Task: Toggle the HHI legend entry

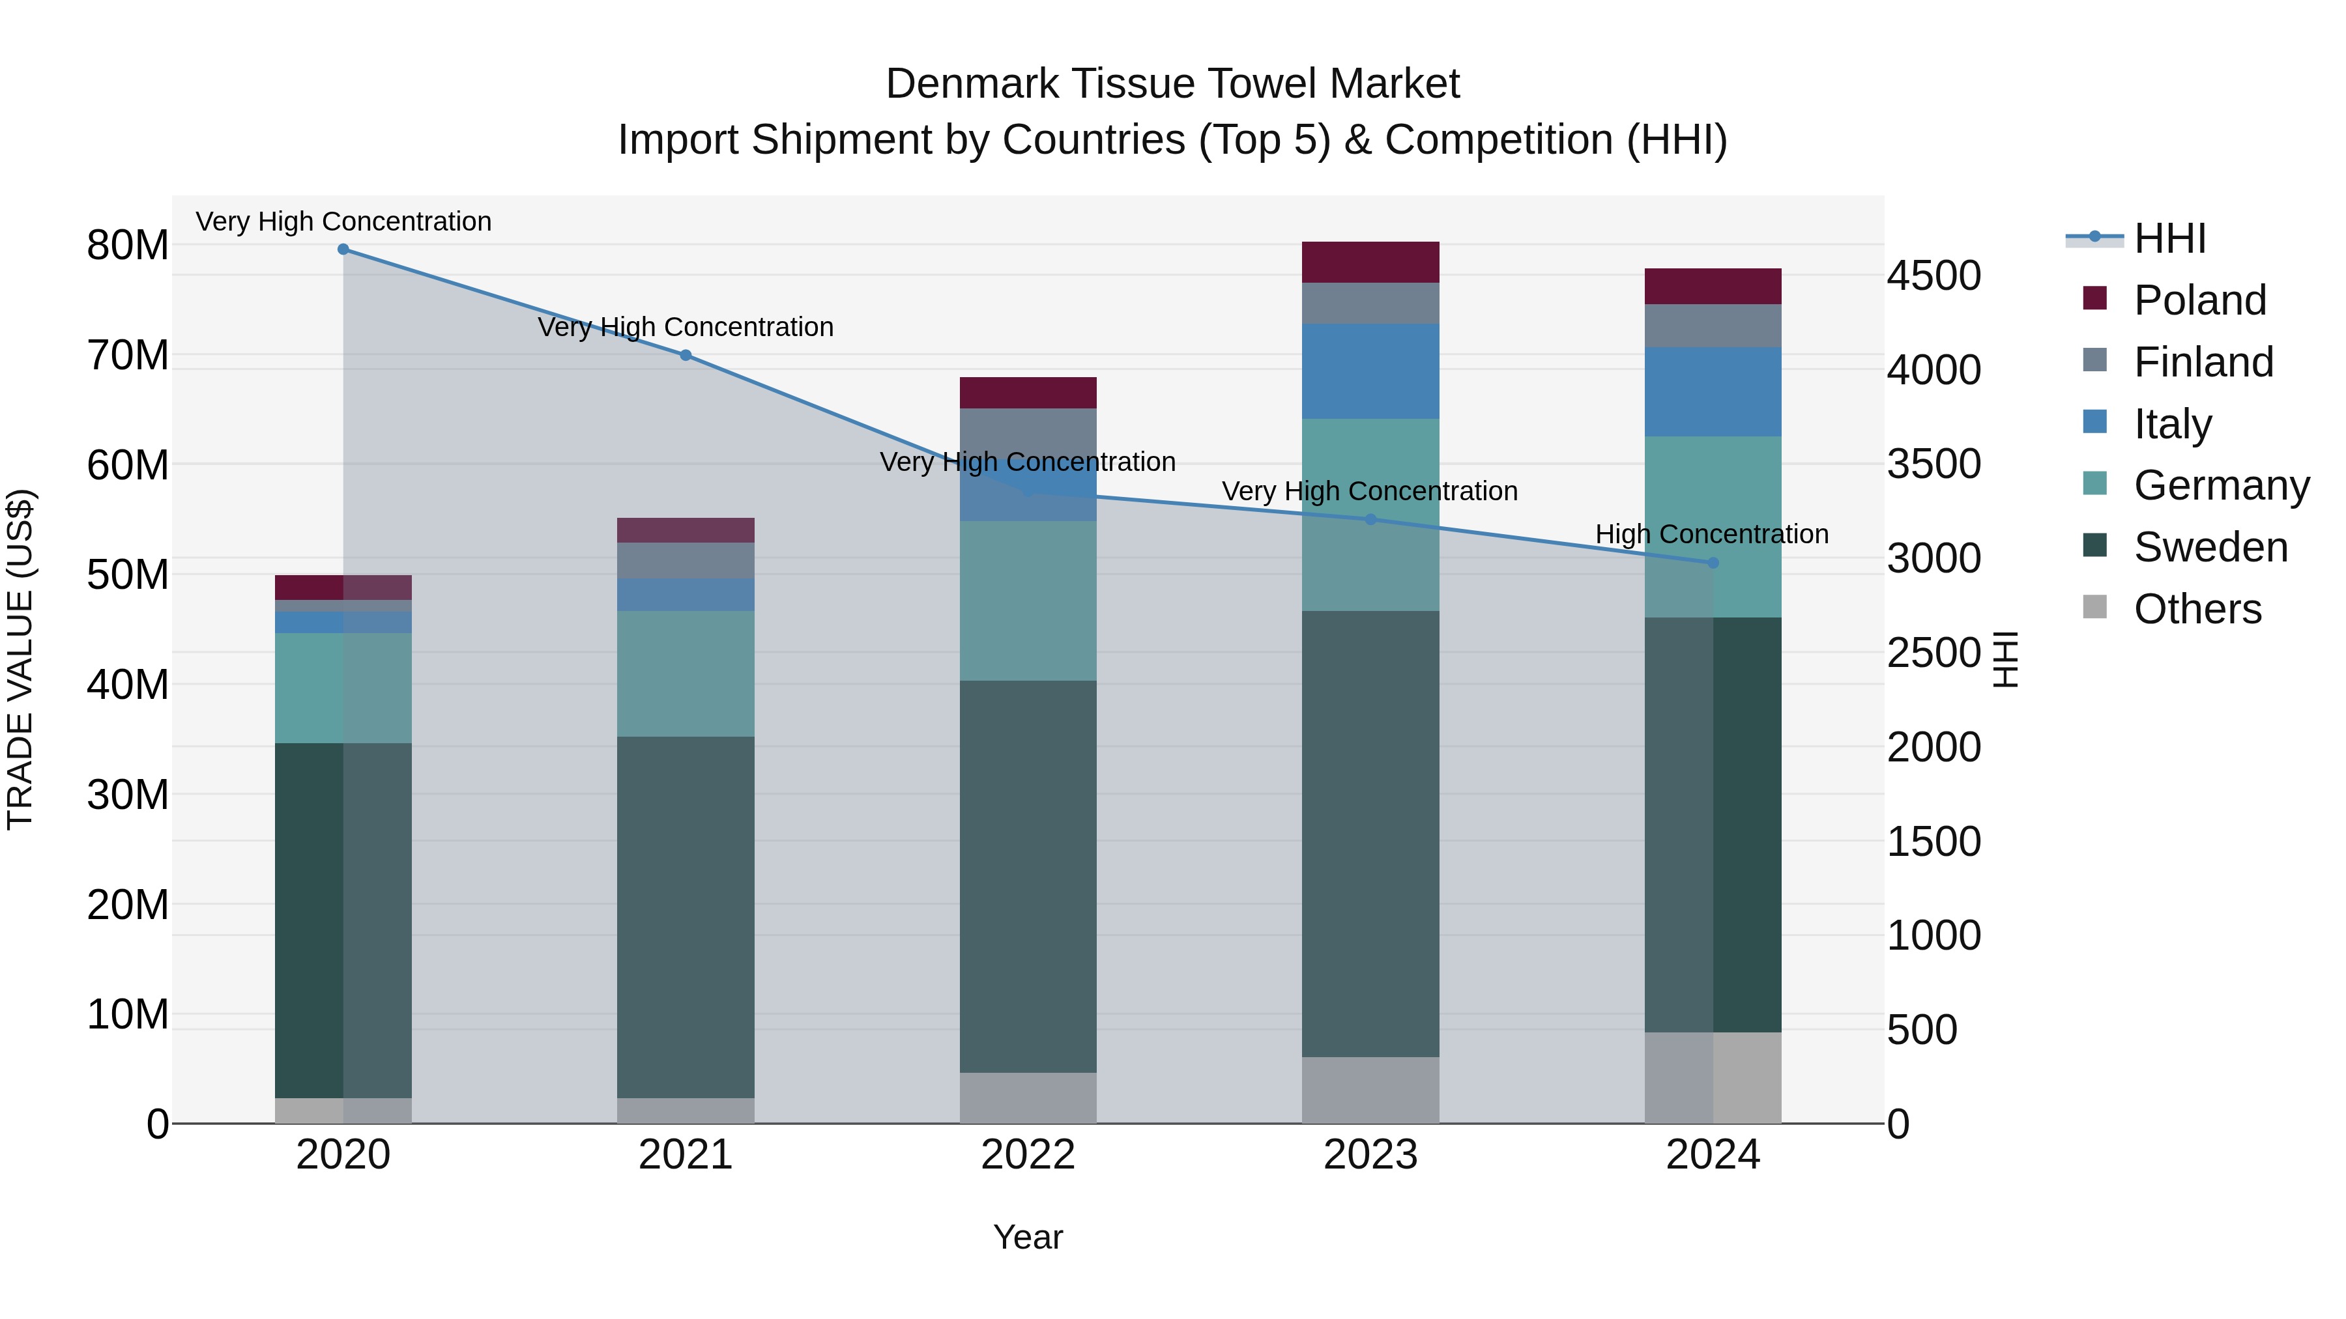Action: pyautogui.click(x=2136, y=238)
